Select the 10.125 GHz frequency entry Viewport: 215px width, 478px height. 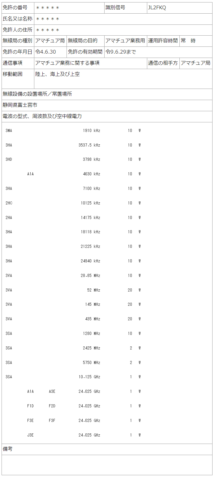[x=89, y=377]
